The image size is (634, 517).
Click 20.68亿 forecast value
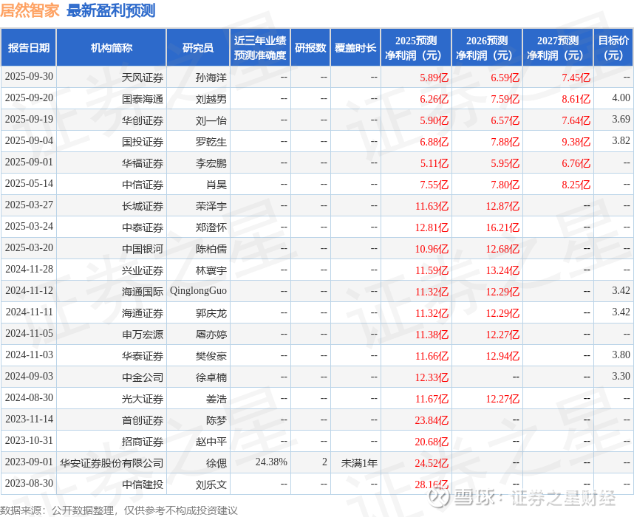click(432, 442)
